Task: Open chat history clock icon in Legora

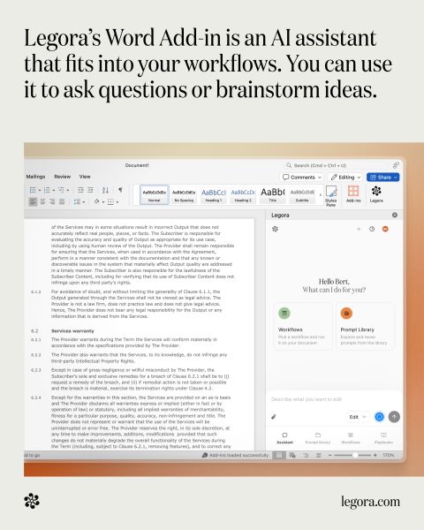Action: [x=372, y=229]
